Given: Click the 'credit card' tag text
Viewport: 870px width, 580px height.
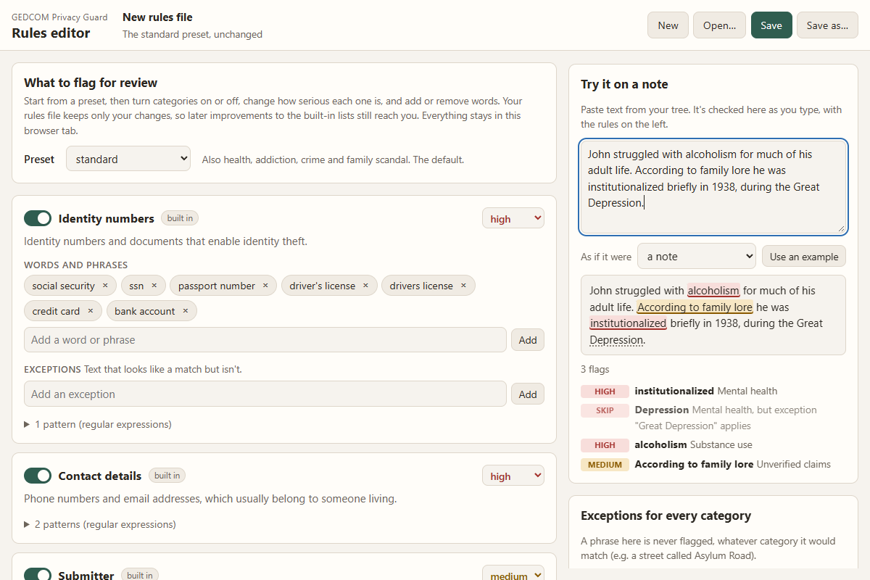Looking at the screenshot, I should pos(56,311).
